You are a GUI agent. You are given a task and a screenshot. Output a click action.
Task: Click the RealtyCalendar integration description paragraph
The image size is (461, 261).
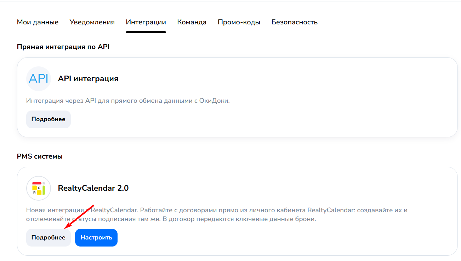(x=217, y=215)
